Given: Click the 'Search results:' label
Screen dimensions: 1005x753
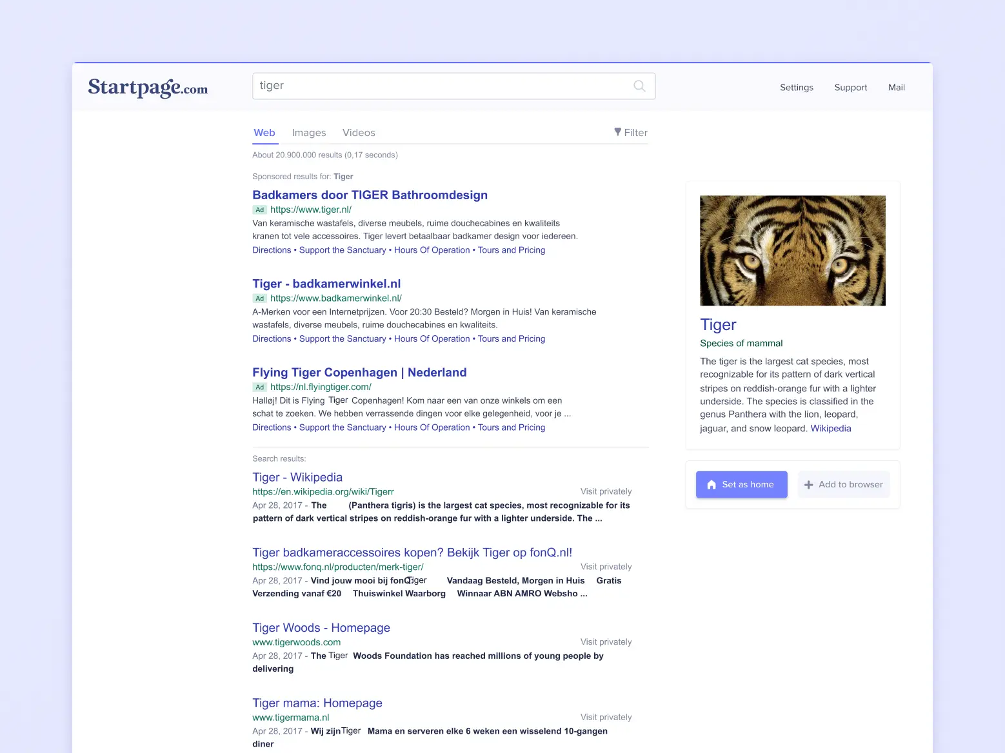Looking at the screenshot, I should tap(279, 459).
